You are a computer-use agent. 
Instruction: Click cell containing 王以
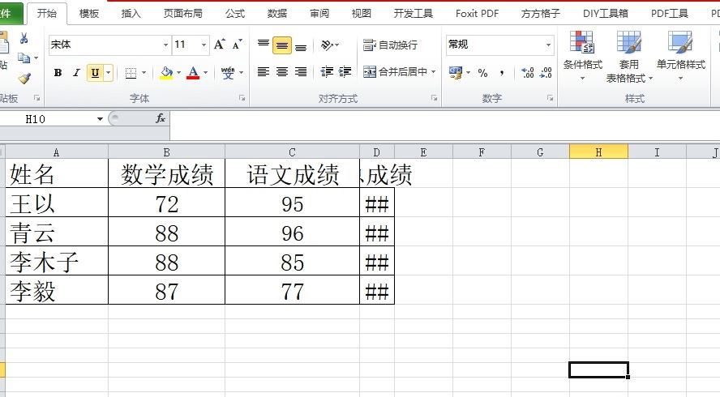coord(57,203)
